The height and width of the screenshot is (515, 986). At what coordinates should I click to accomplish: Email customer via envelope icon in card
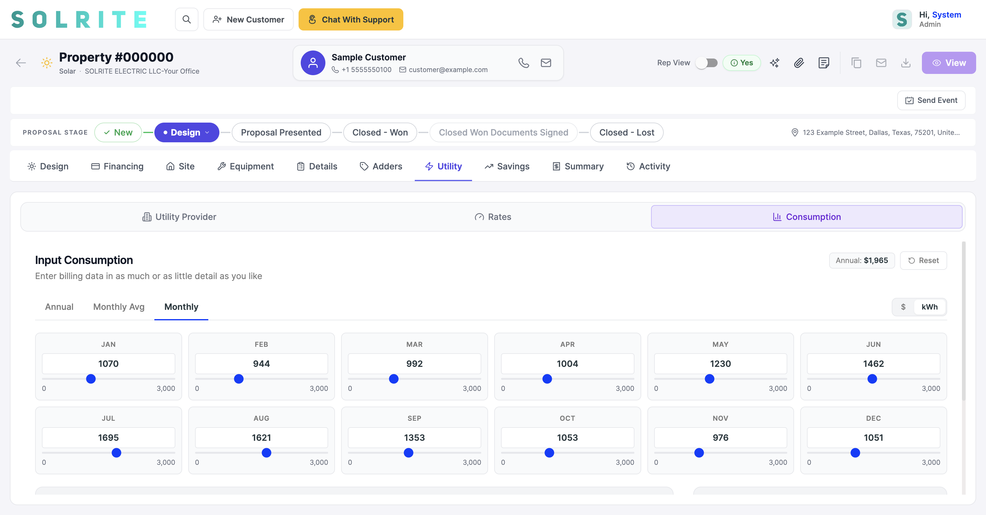546,63
